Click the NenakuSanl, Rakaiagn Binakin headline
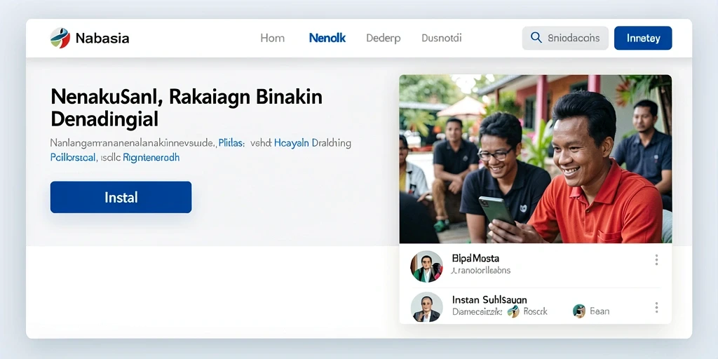The height and width of the screenshot is (359, 718). click(187, 108)
